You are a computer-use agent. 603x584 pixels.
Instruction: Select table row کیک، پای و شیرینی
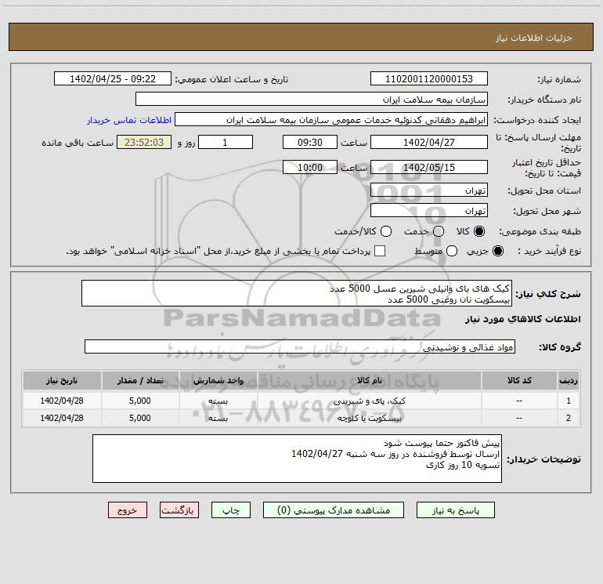coord(301,401)
